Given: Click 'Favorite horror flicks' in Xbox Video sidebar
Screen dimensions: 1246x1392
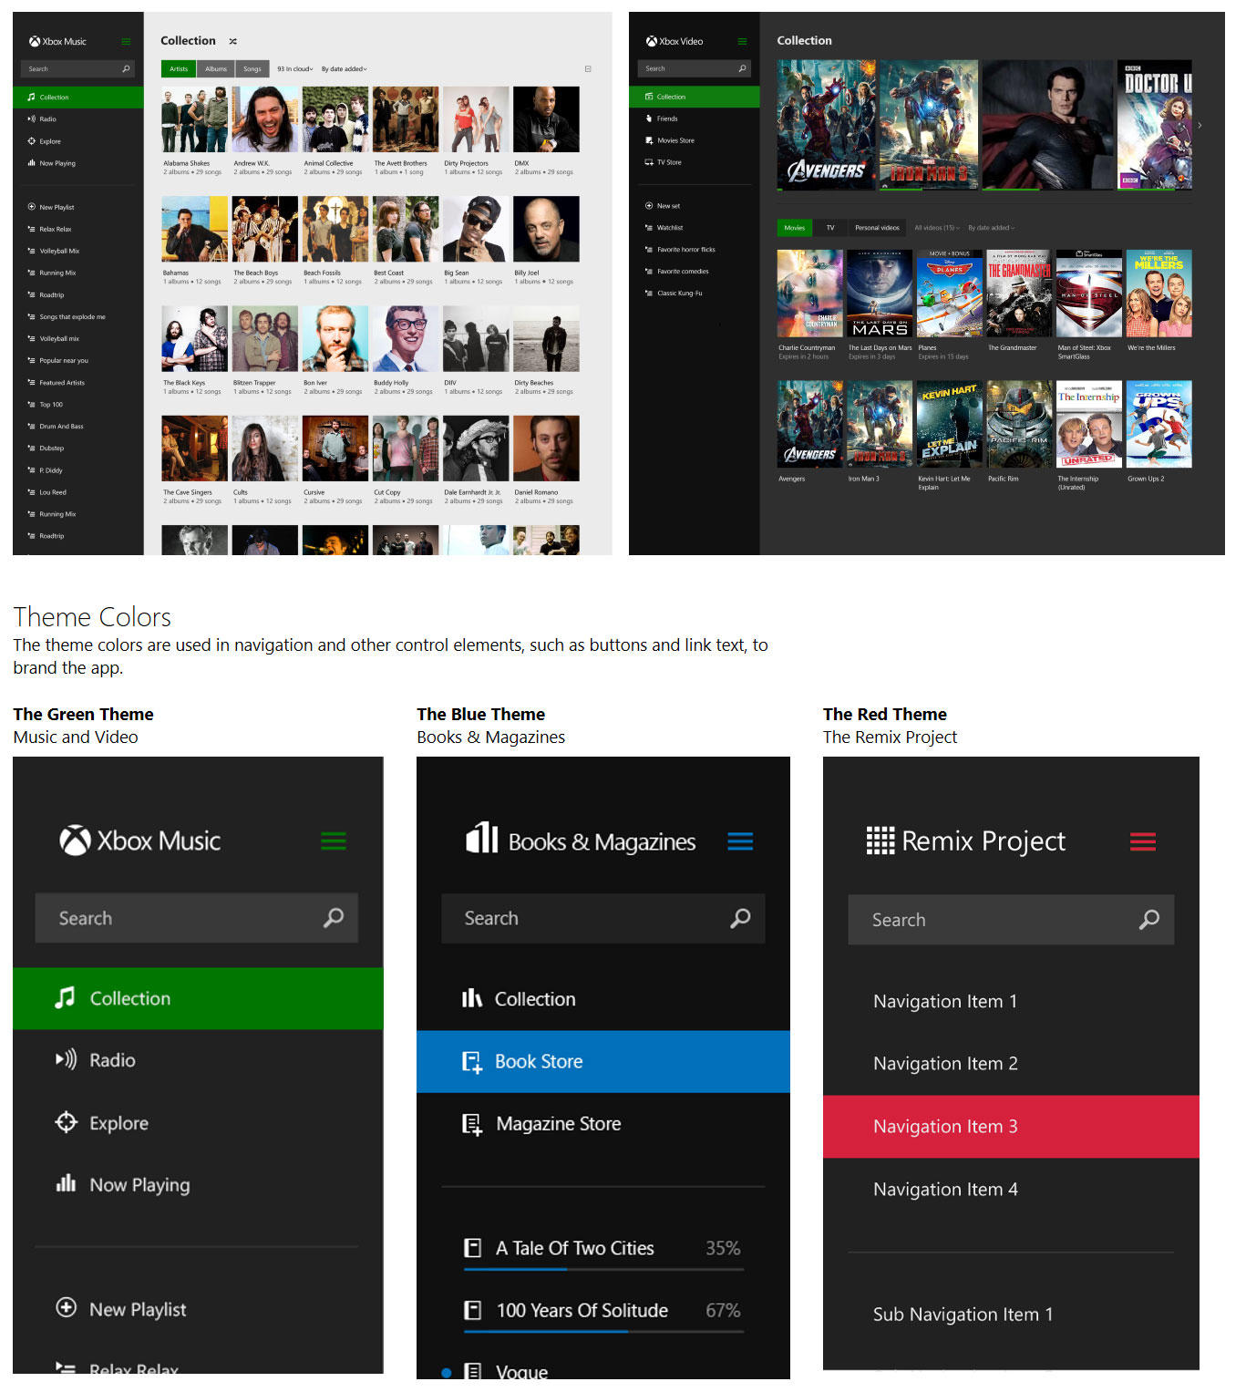Looking at the screenshot, I should (686, 250).
